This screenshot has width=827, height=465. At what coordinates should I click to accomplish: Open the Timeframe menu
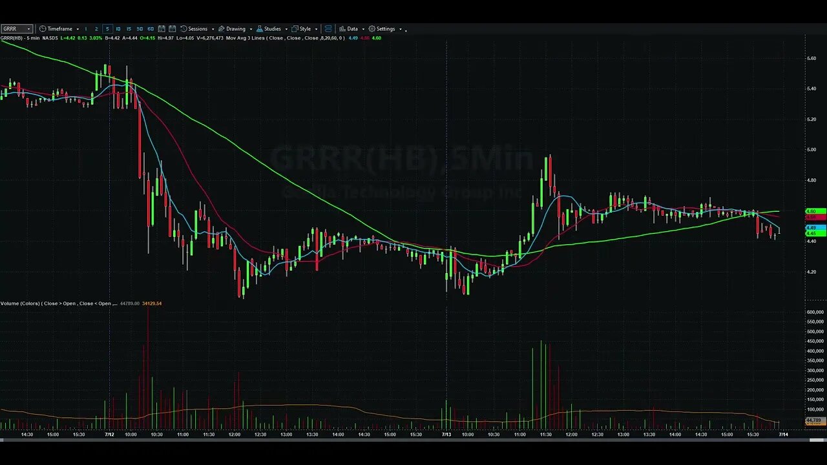(59, 28)
